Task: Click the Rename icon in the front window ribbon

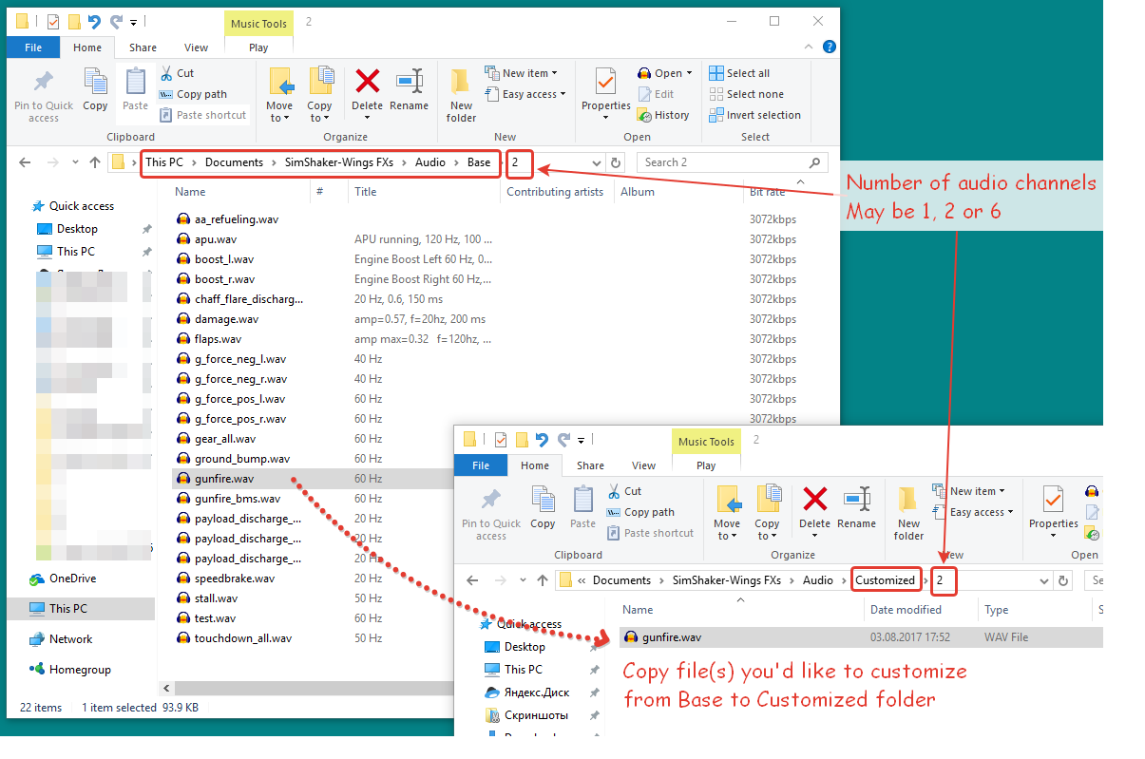Action: click(856, 499)
